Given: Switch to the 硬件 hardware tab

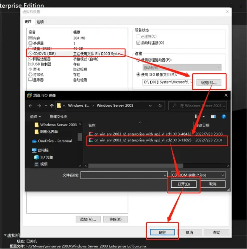Looking at the screenshot, I should pos(28,21).
